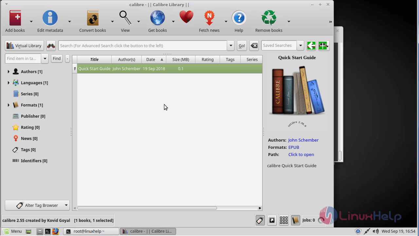Launch Firefox from the taskbar panel
The image size is (419, 236).
coord(55,231)
